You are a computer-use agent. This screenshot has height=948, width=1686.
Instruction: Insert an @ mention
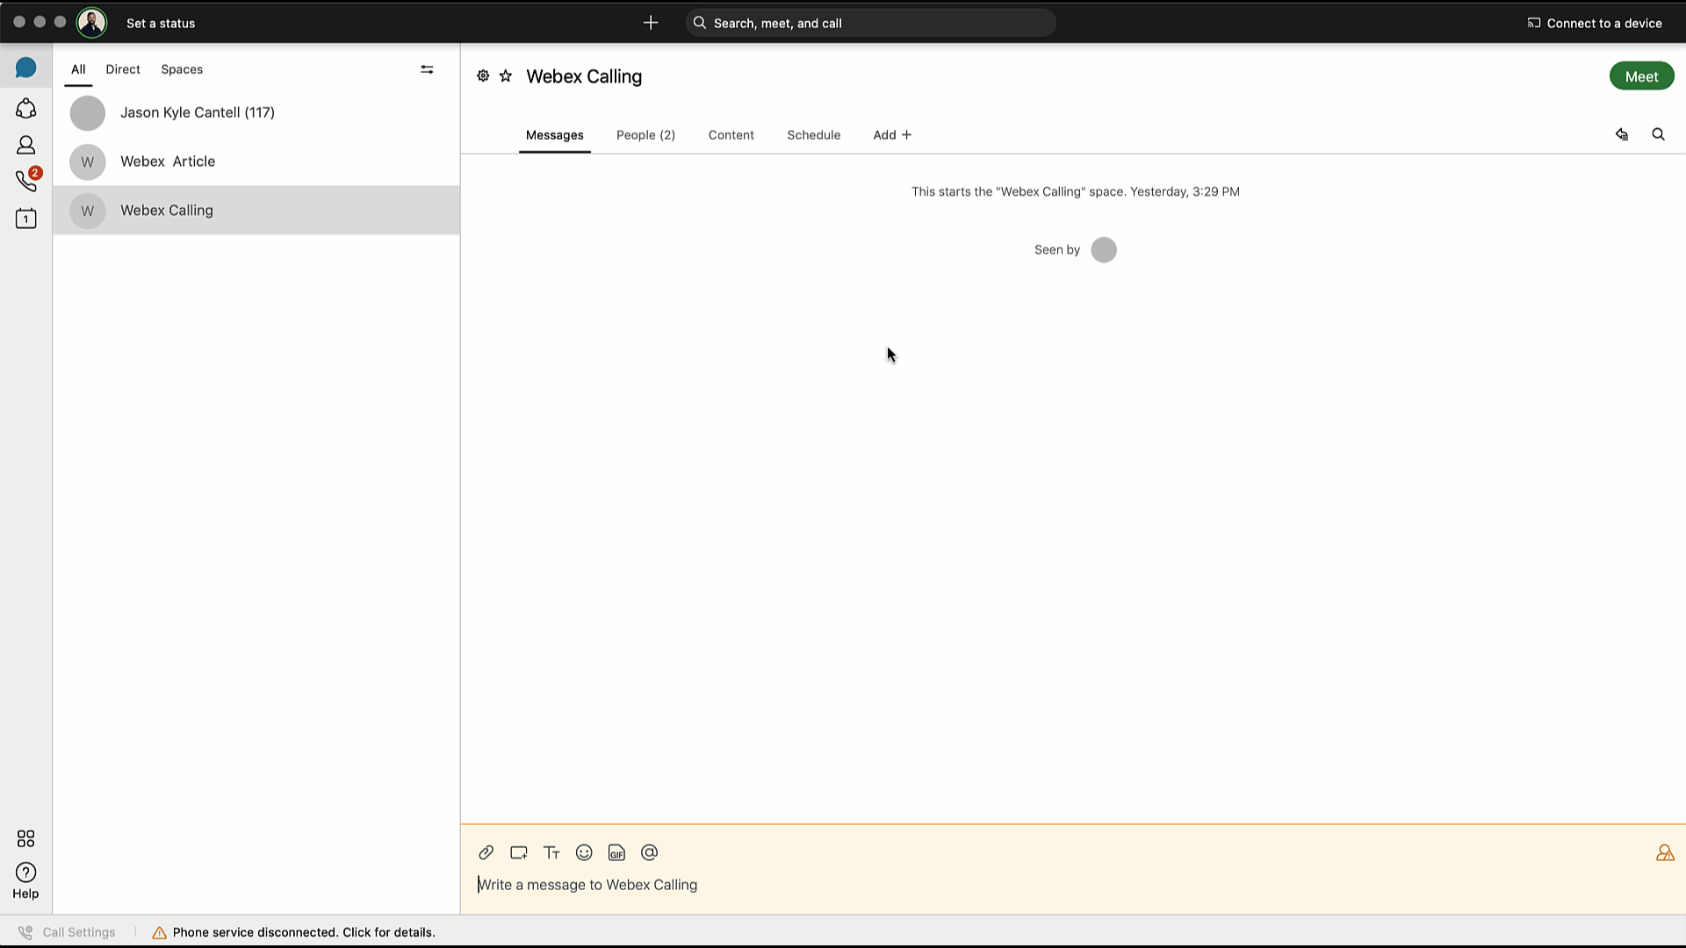649,852
